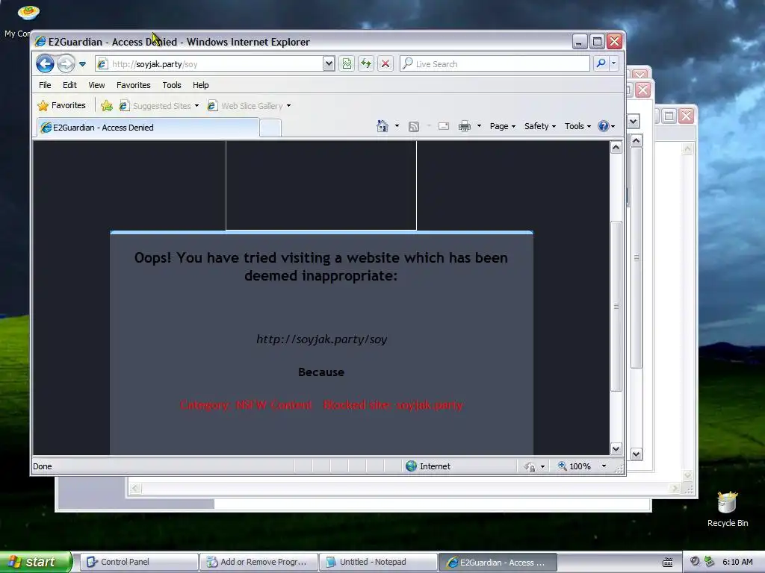Viewport: 765px width, 573px height.
Task: Click scroll down arrow in background window
Action: coord(637,454)
